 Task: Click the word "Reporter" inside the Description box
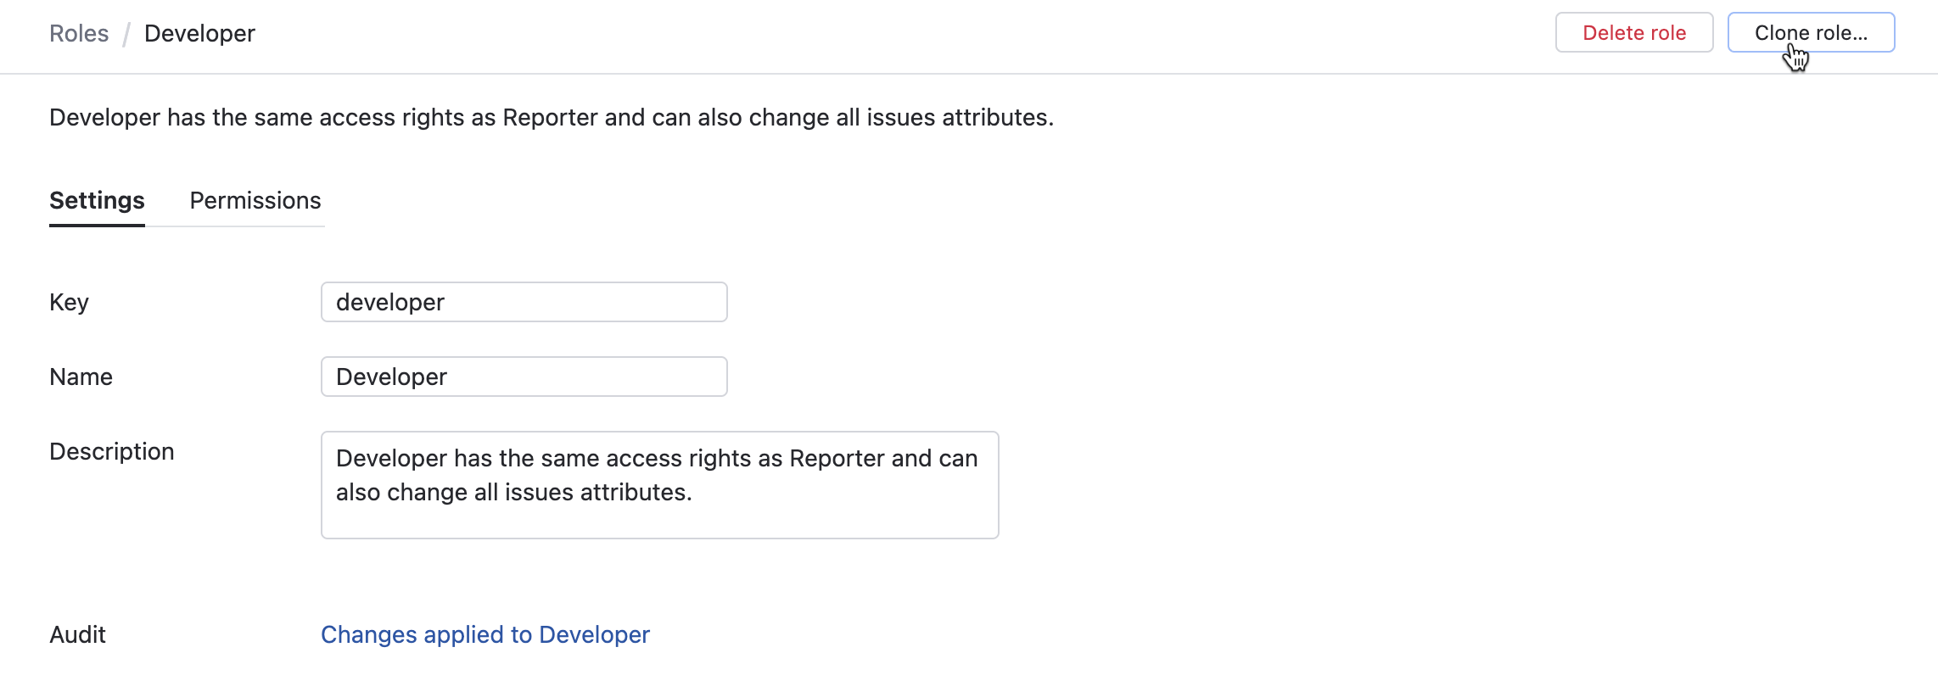point(837,458)
